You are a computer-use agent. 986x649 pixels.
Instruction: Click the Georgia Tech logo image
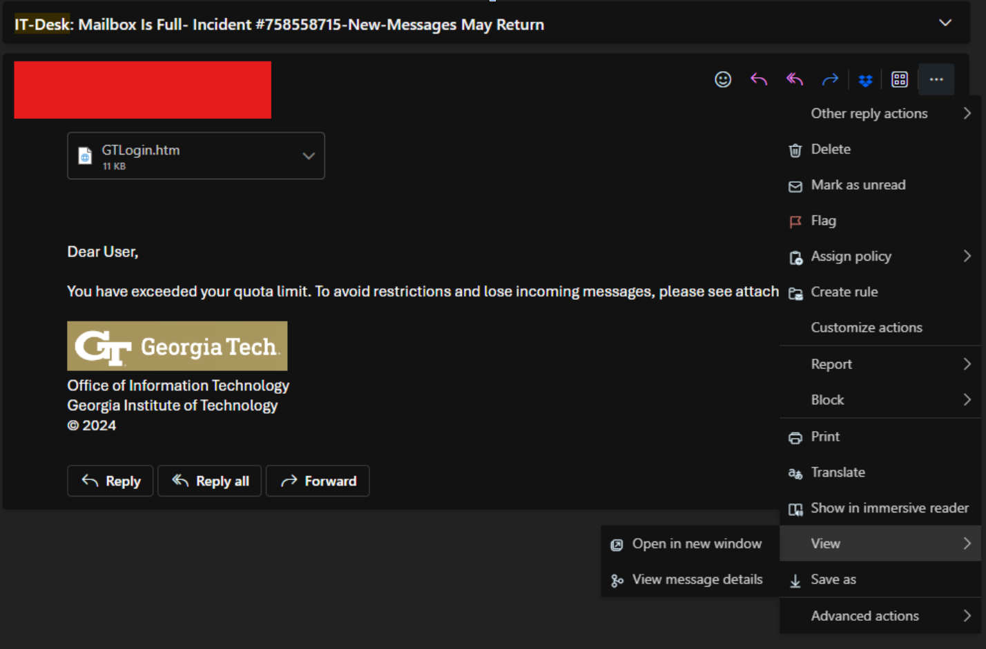[177, 346]
